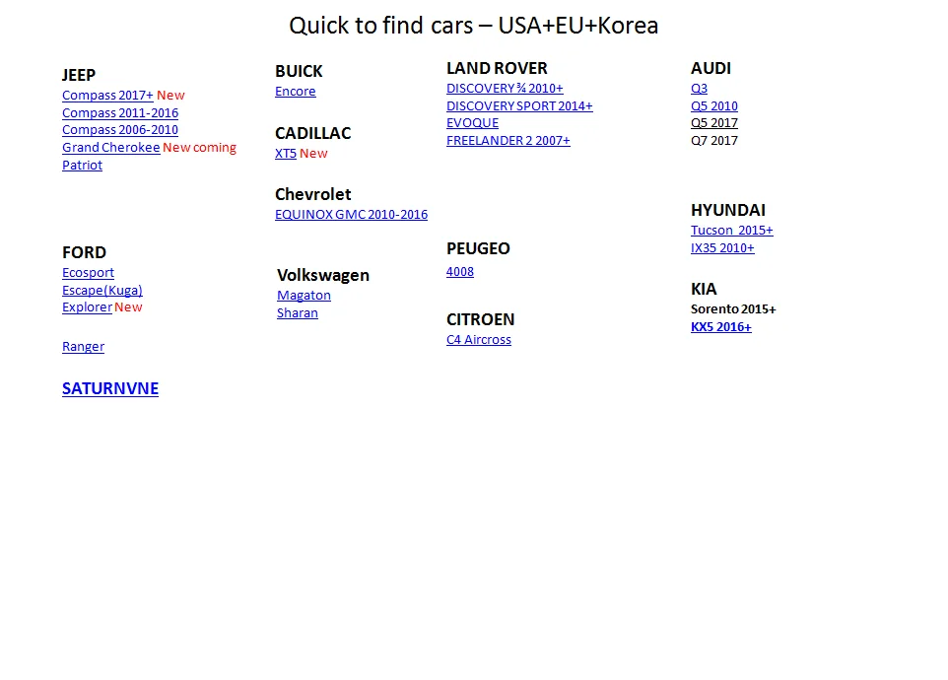Click the Ford Ecosport link
The height and width of the screenshot is (680, 948).
tap(88, 273)
